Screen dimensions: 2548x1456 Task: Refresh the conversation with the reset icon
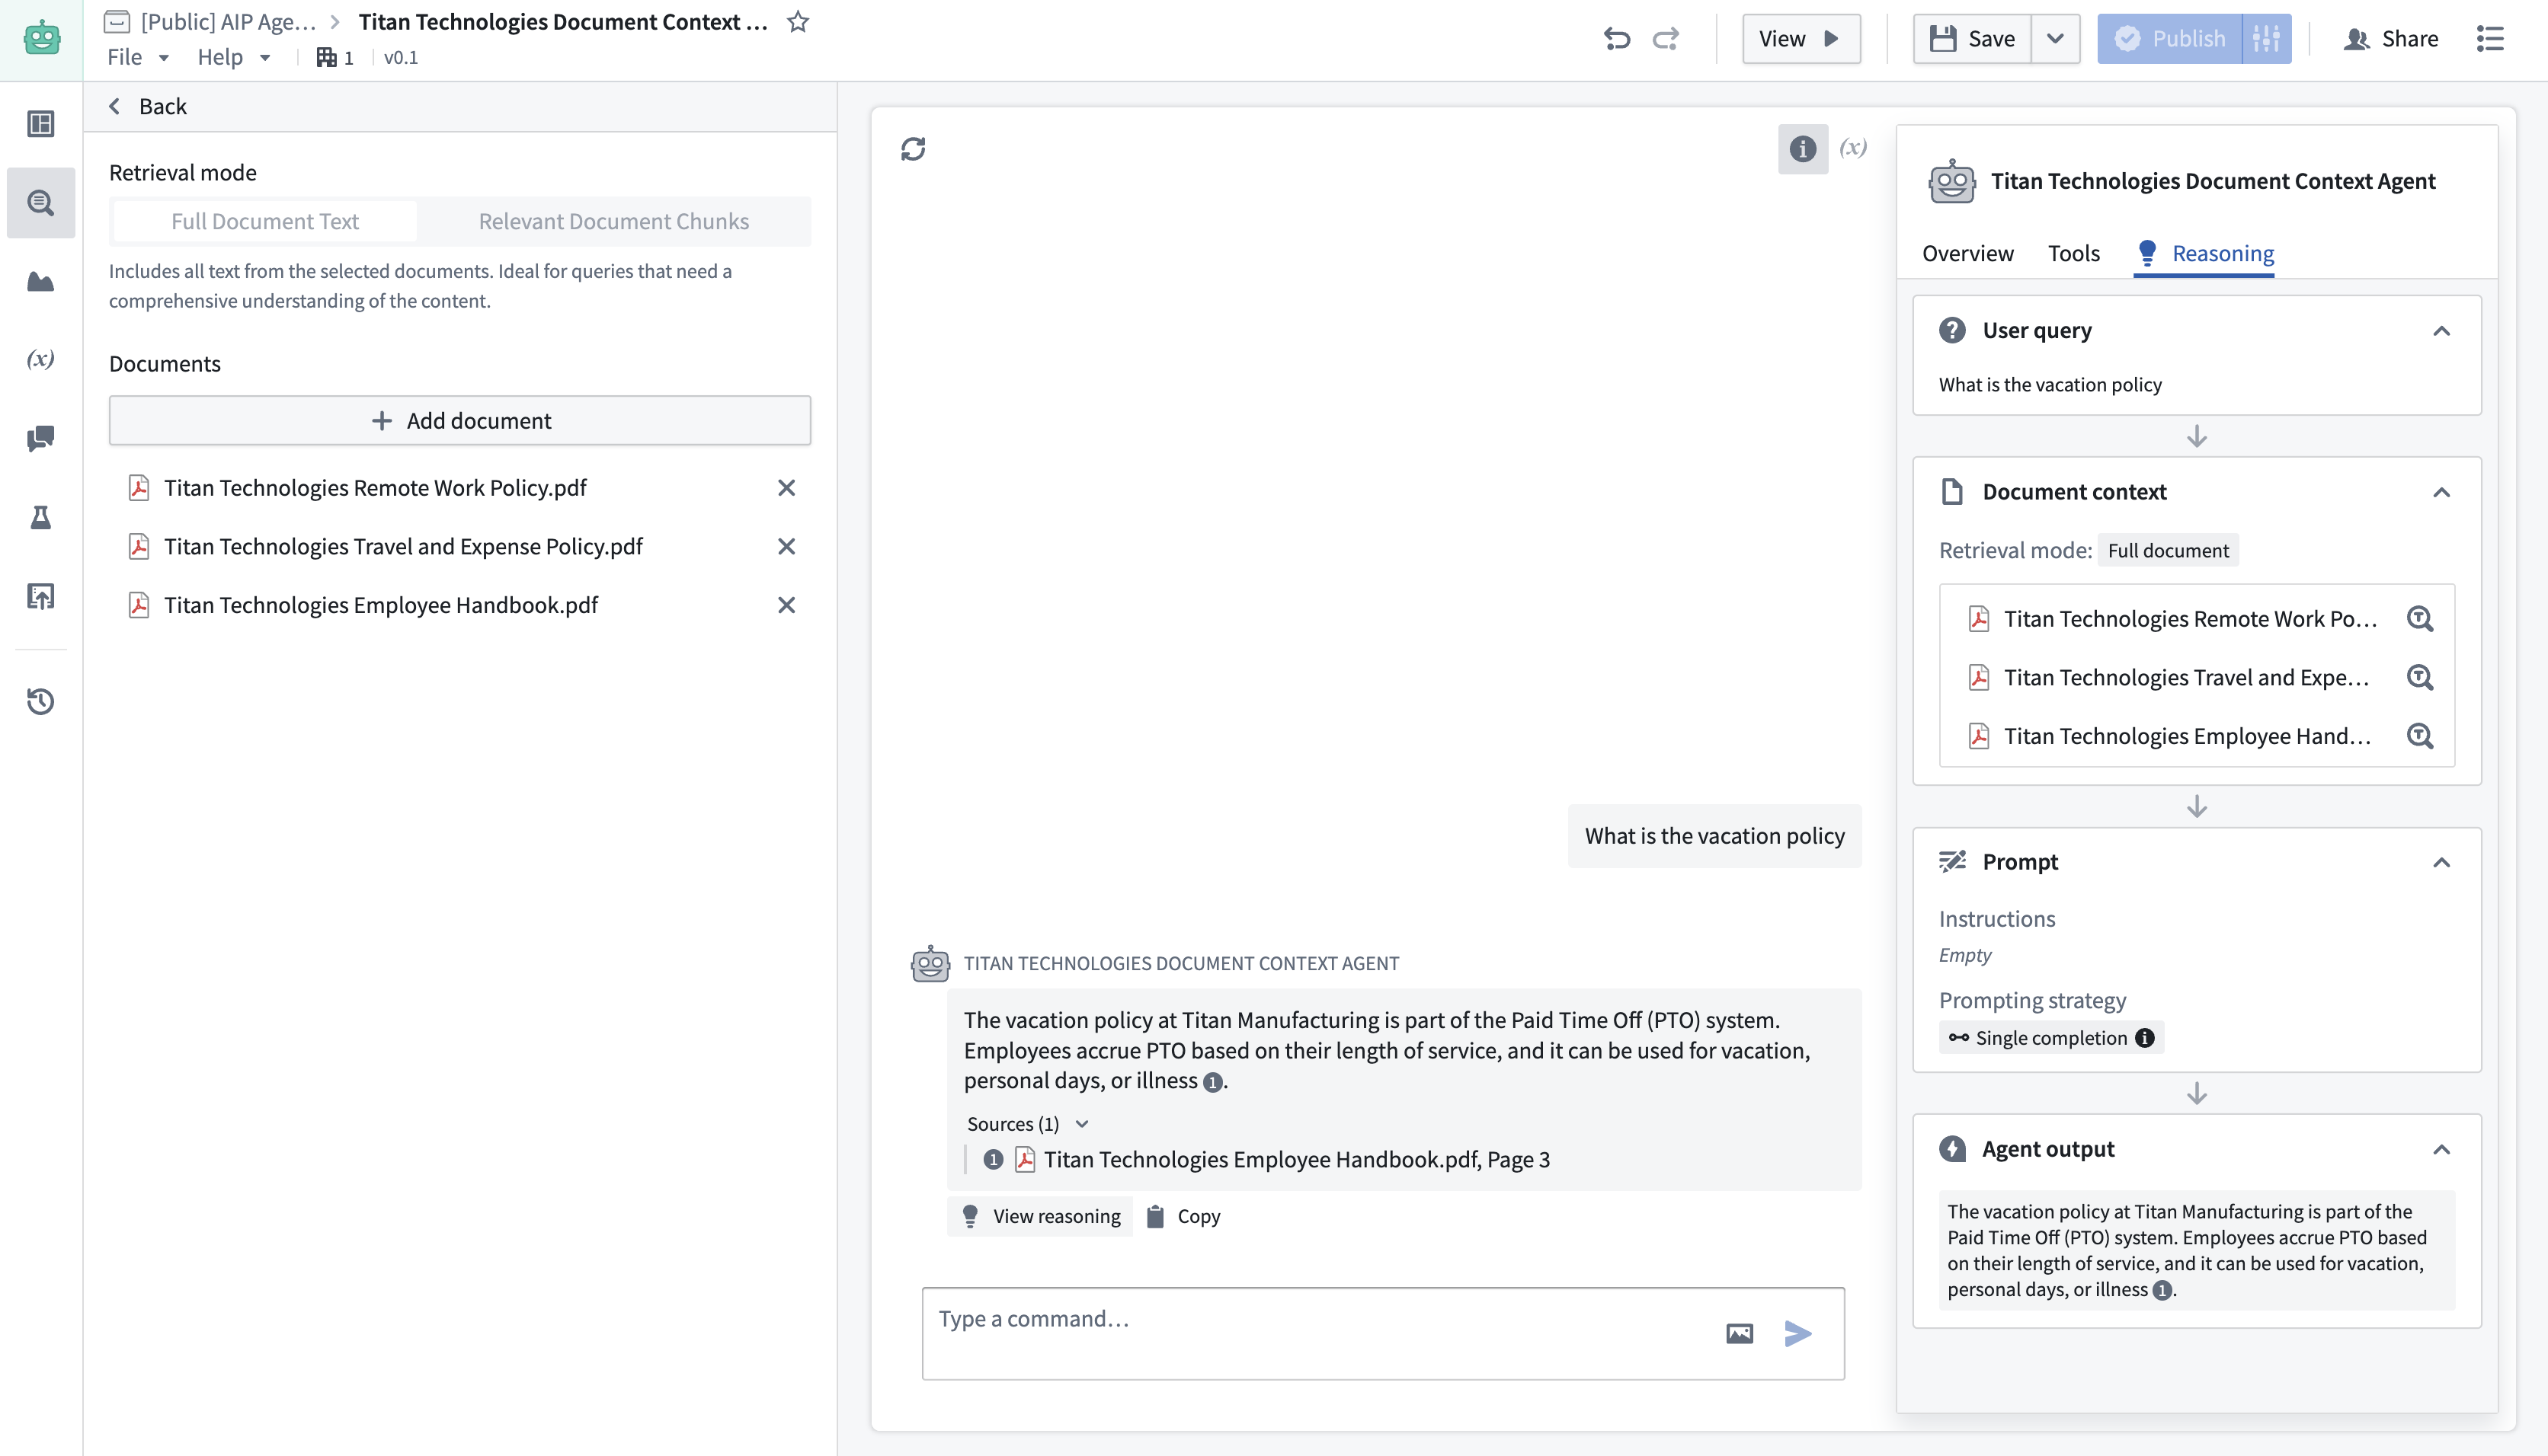[914, 148]
